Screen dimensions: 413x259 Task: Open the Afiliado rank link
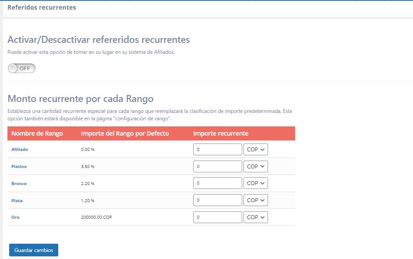pos(19,149)
